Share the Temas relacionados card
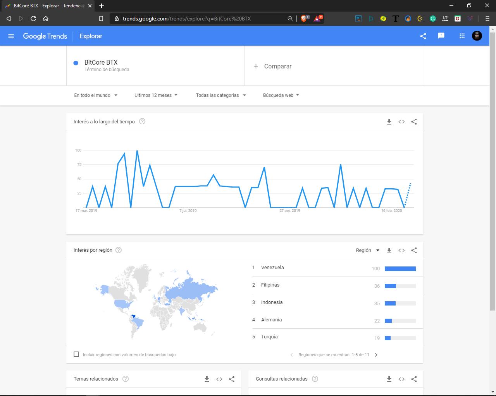 click(232, 379)
